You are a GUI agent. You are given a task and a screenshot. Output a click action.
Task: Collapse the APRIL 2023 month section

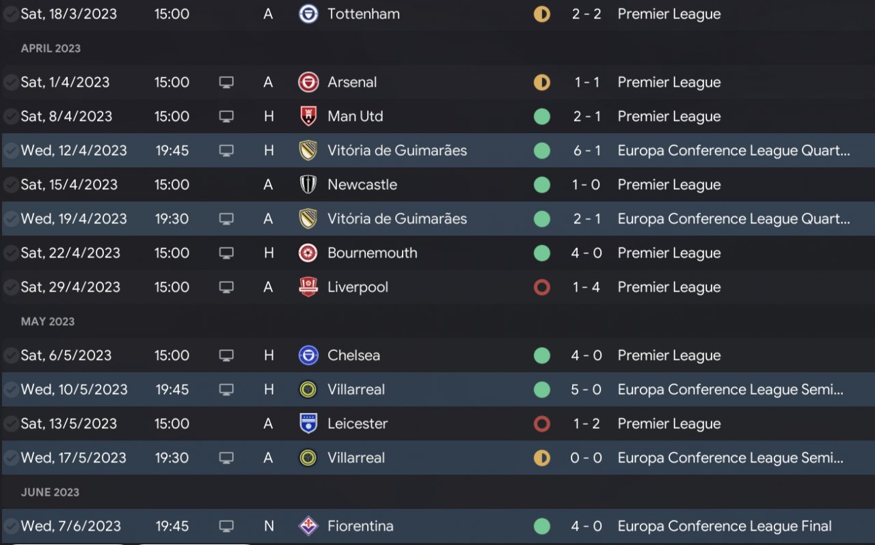tap(51, 48)
